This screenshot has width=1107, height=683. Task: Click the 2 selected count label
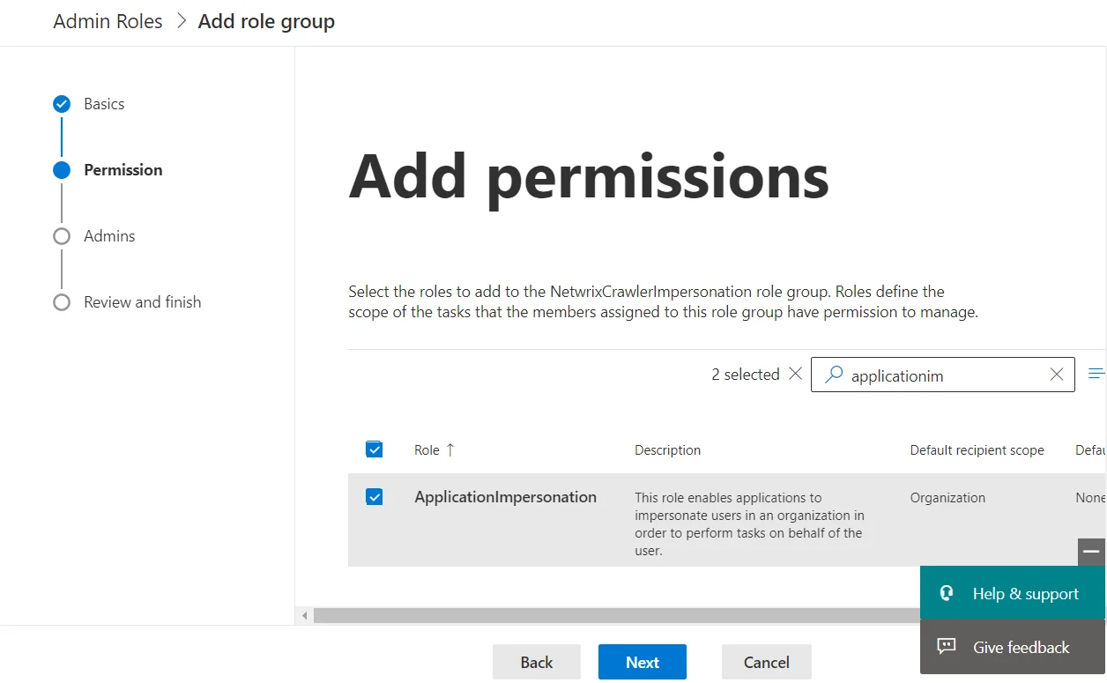746,375
